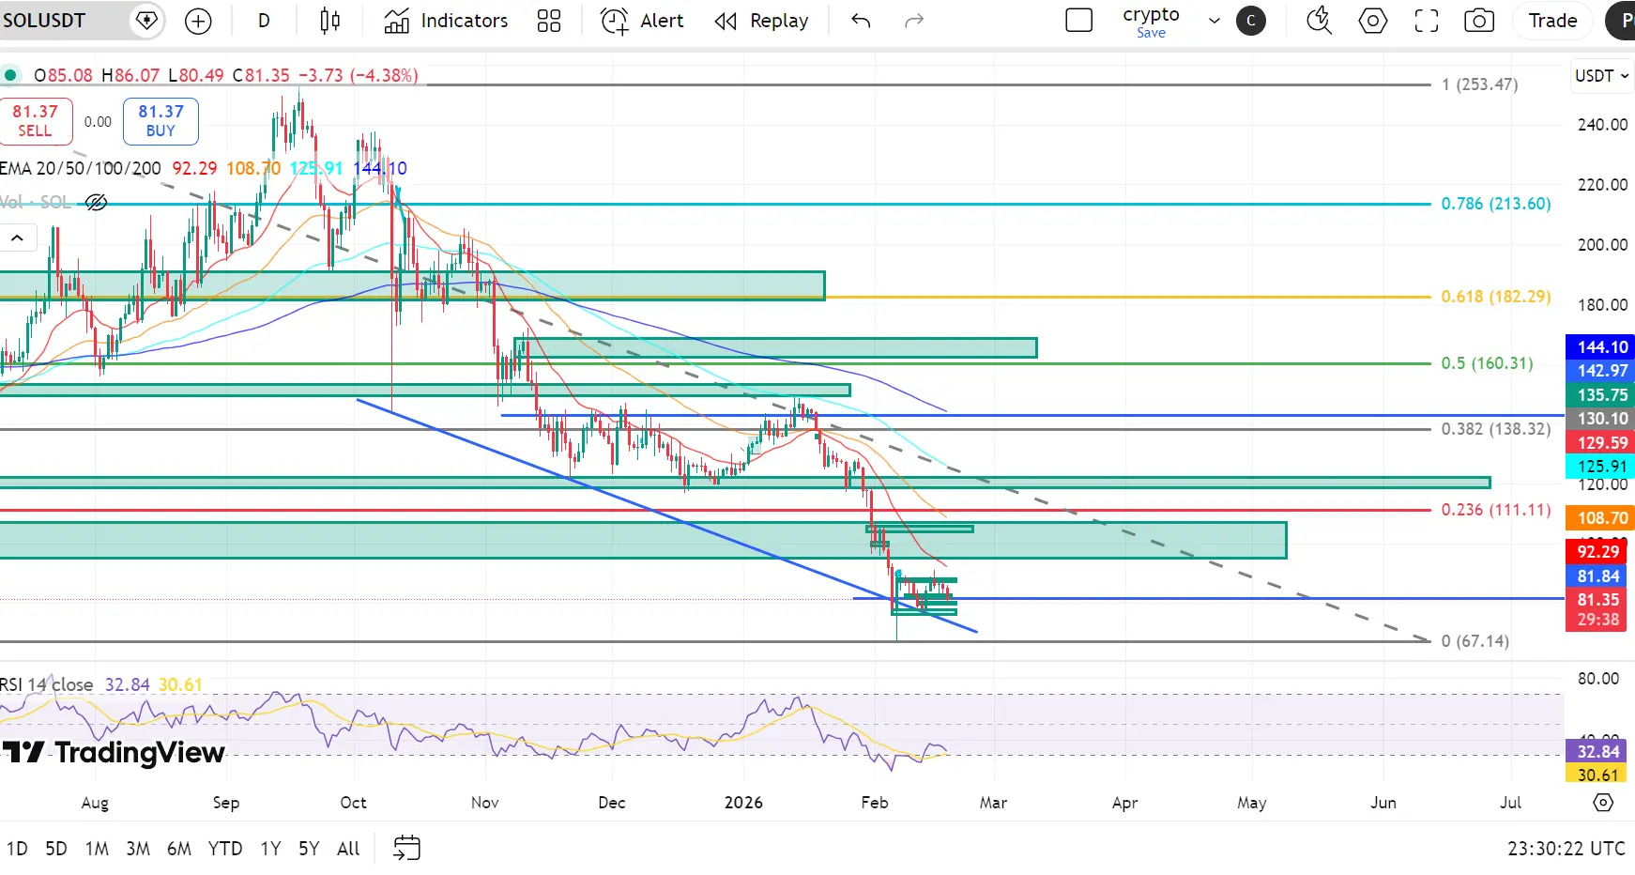
Task: Show the hidden Vol SOL indicator
Action: pyautogui.click(x=96, y=202)
